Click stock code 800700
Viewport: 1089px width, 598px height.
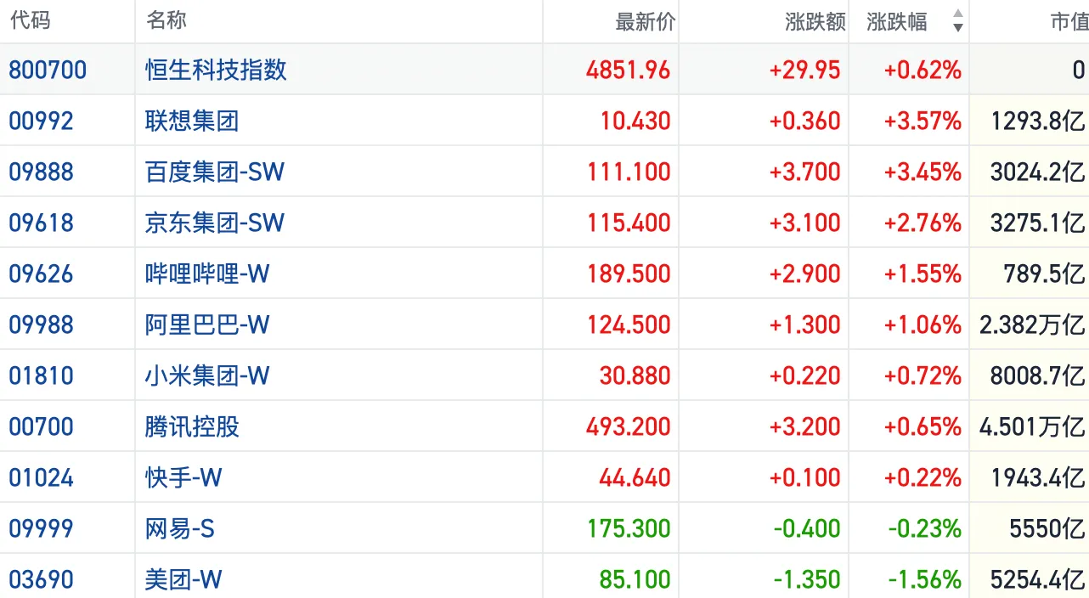(48, 70)
